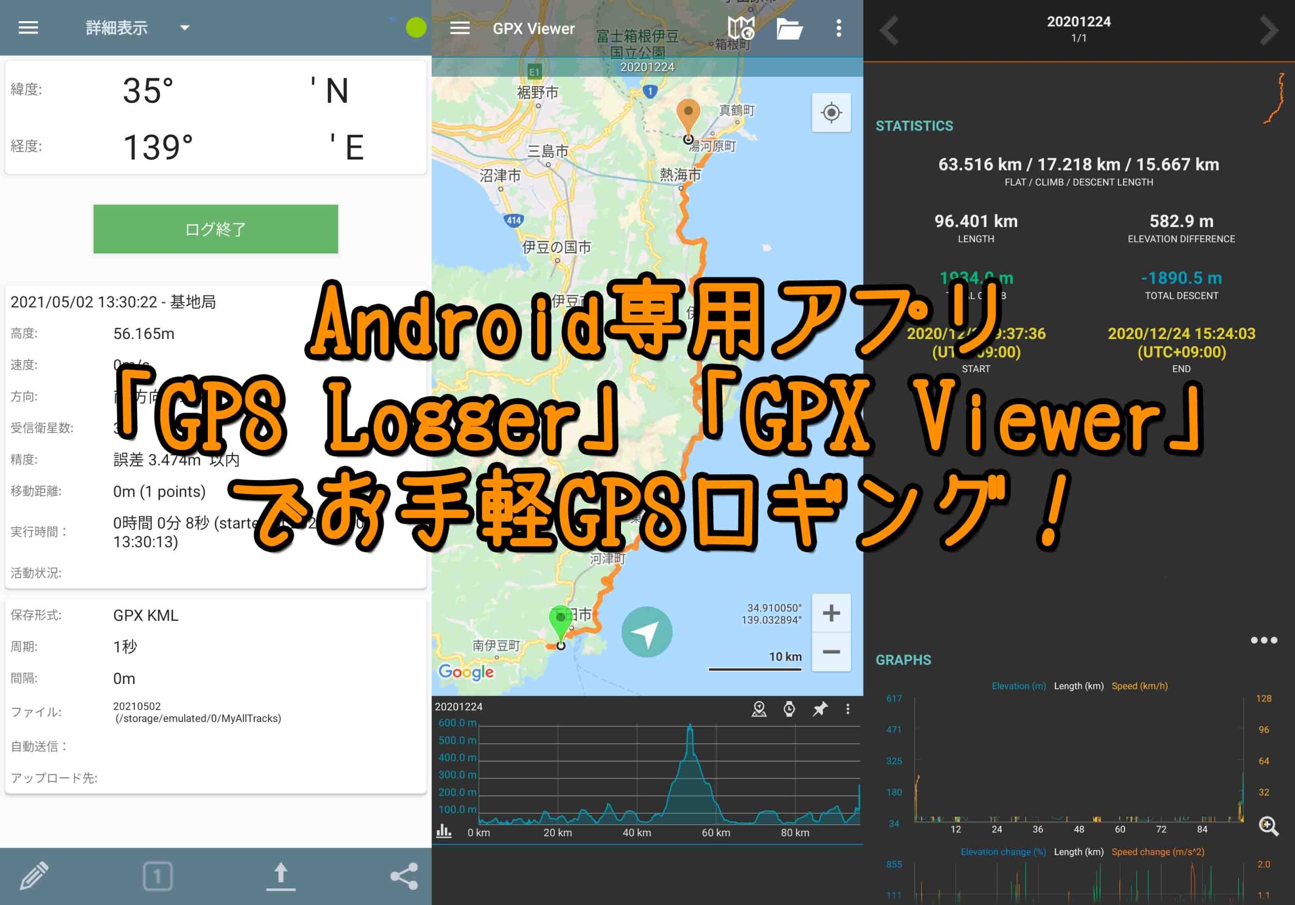This screenshot has height=905, width=1295.
Task: Open the map layers icon in GPX Viewer
Action: pyautogui.click(x=741, y=28)
